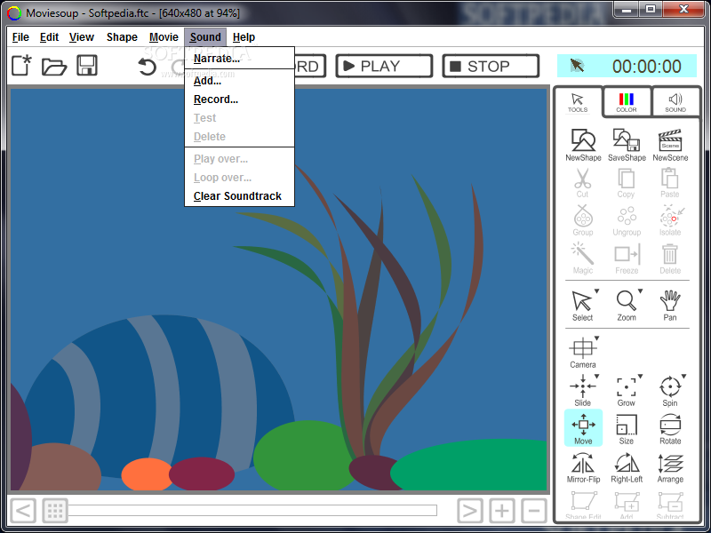The image size is (711, 533).
Task: Select the Grow tool
Action: 627,390
